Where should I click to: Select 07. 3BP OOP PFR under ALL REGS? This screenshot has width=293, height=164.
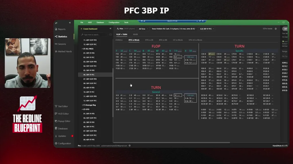coord(90,79)
